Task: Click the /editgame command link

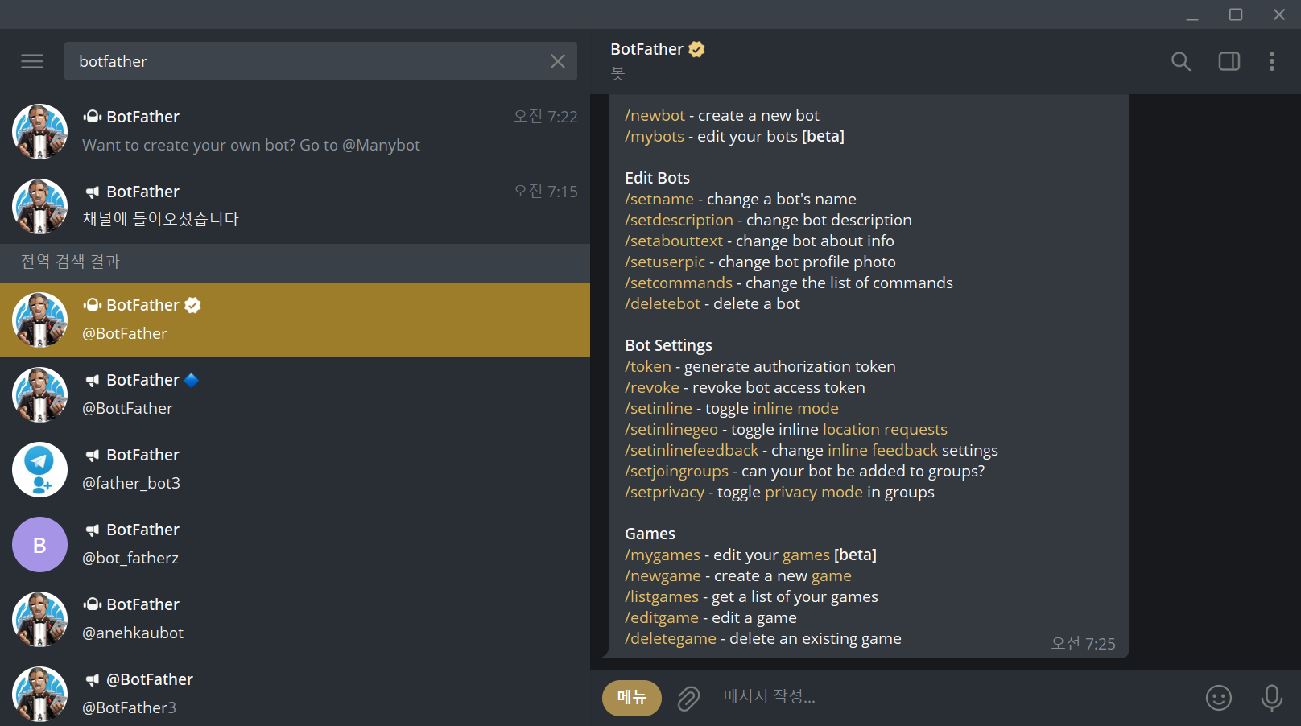Action: 662,617
